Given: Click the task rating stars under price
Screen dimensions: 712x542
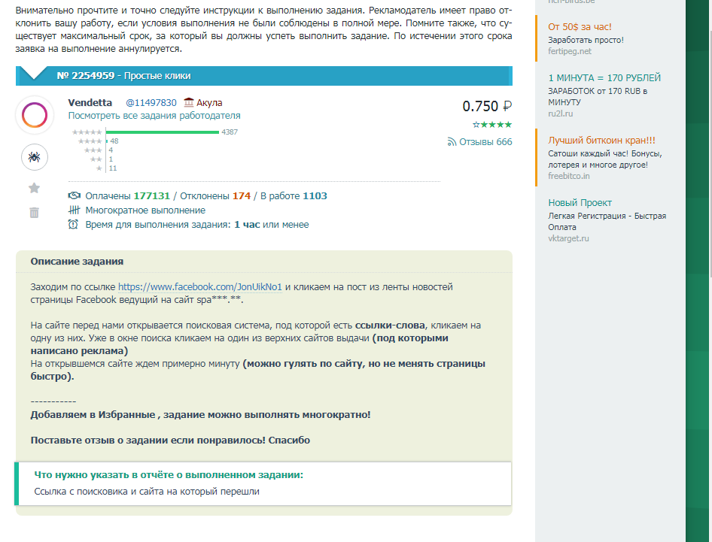Looking at the screenshot, I should 492,124.
